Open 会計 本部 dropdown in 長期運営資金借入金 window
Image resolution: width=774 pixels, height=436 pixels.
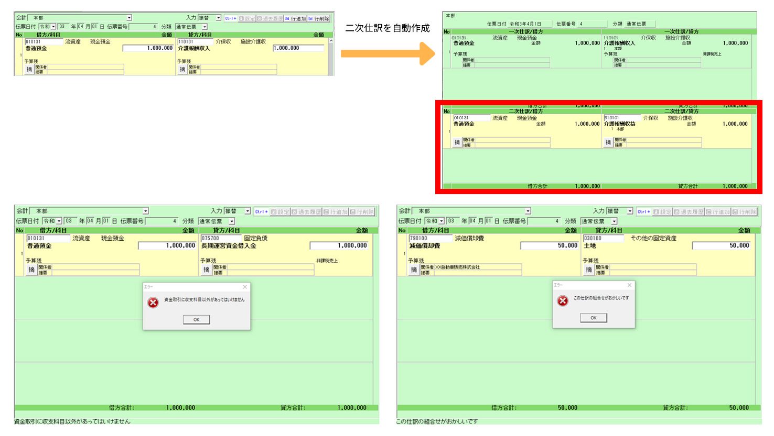(146, 211)
